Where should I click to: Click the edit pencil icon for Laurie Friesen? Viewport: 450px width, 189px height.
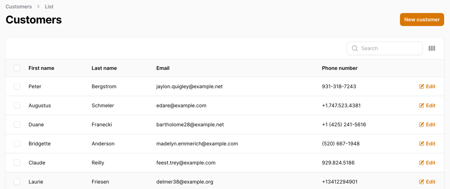tap(421, 182)
